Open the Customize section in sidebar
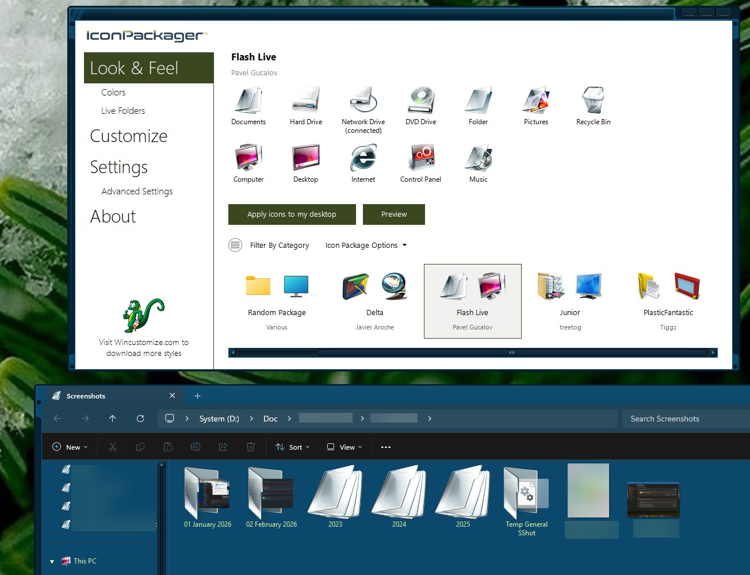The height and width of the screenshot is (575, 750). (129, 136)
